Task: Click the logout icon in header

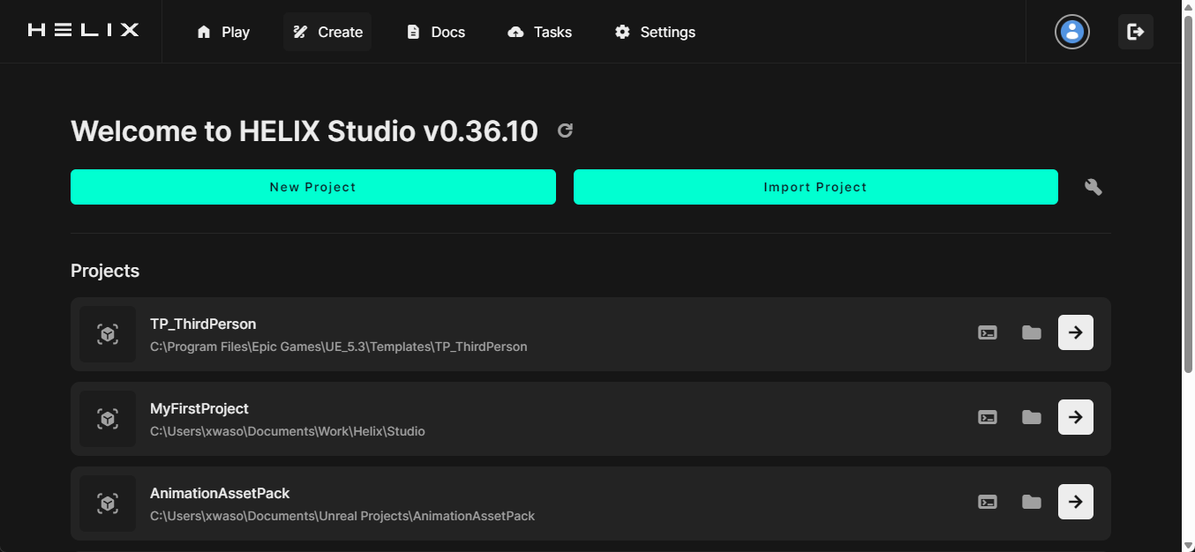Action: coord(1135,32)
